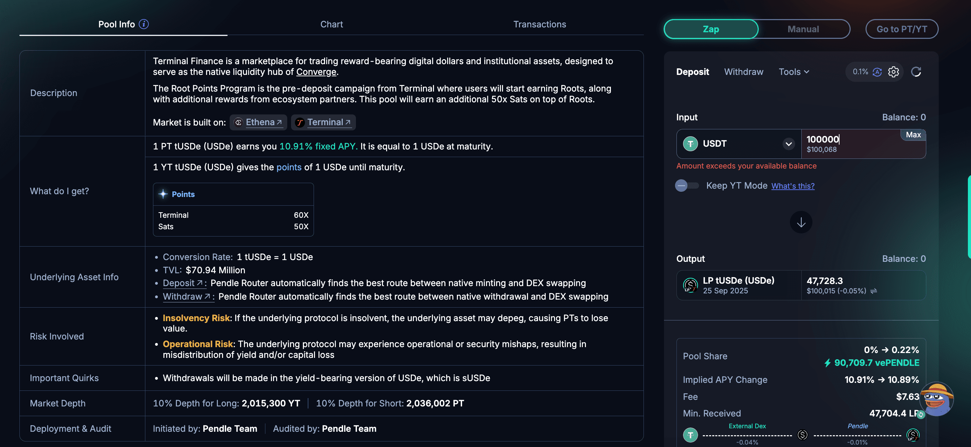Click the Max amount button

click(x=913, y=135)
